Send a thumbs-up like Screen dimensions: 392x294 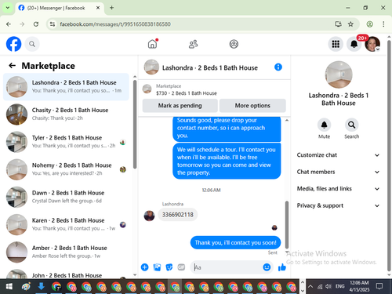coord(282,267)
